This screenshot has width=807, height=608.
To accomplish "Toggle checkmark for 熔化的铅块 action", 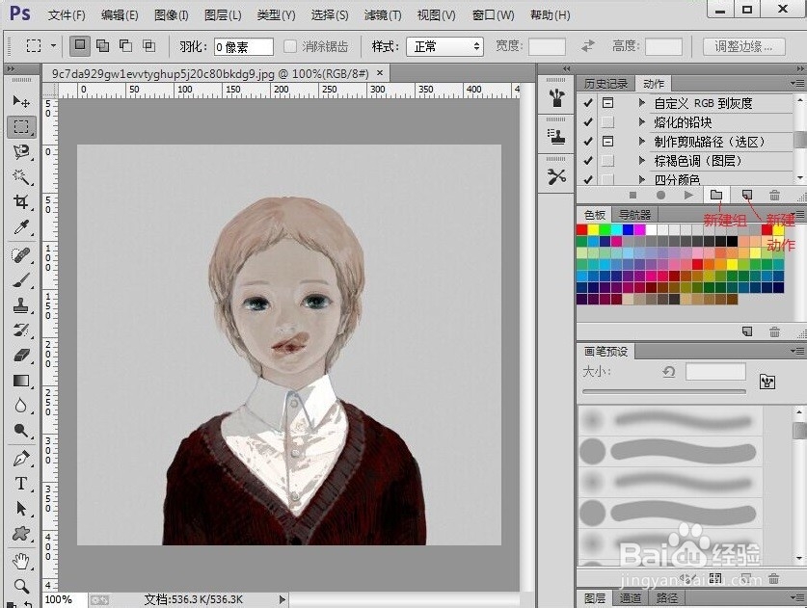I will (x=588, y=122).
